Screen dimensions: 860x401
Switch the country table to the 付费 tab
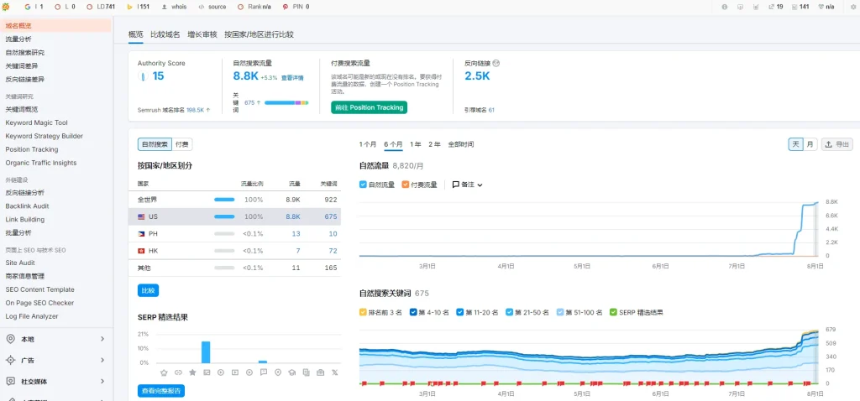181,144
